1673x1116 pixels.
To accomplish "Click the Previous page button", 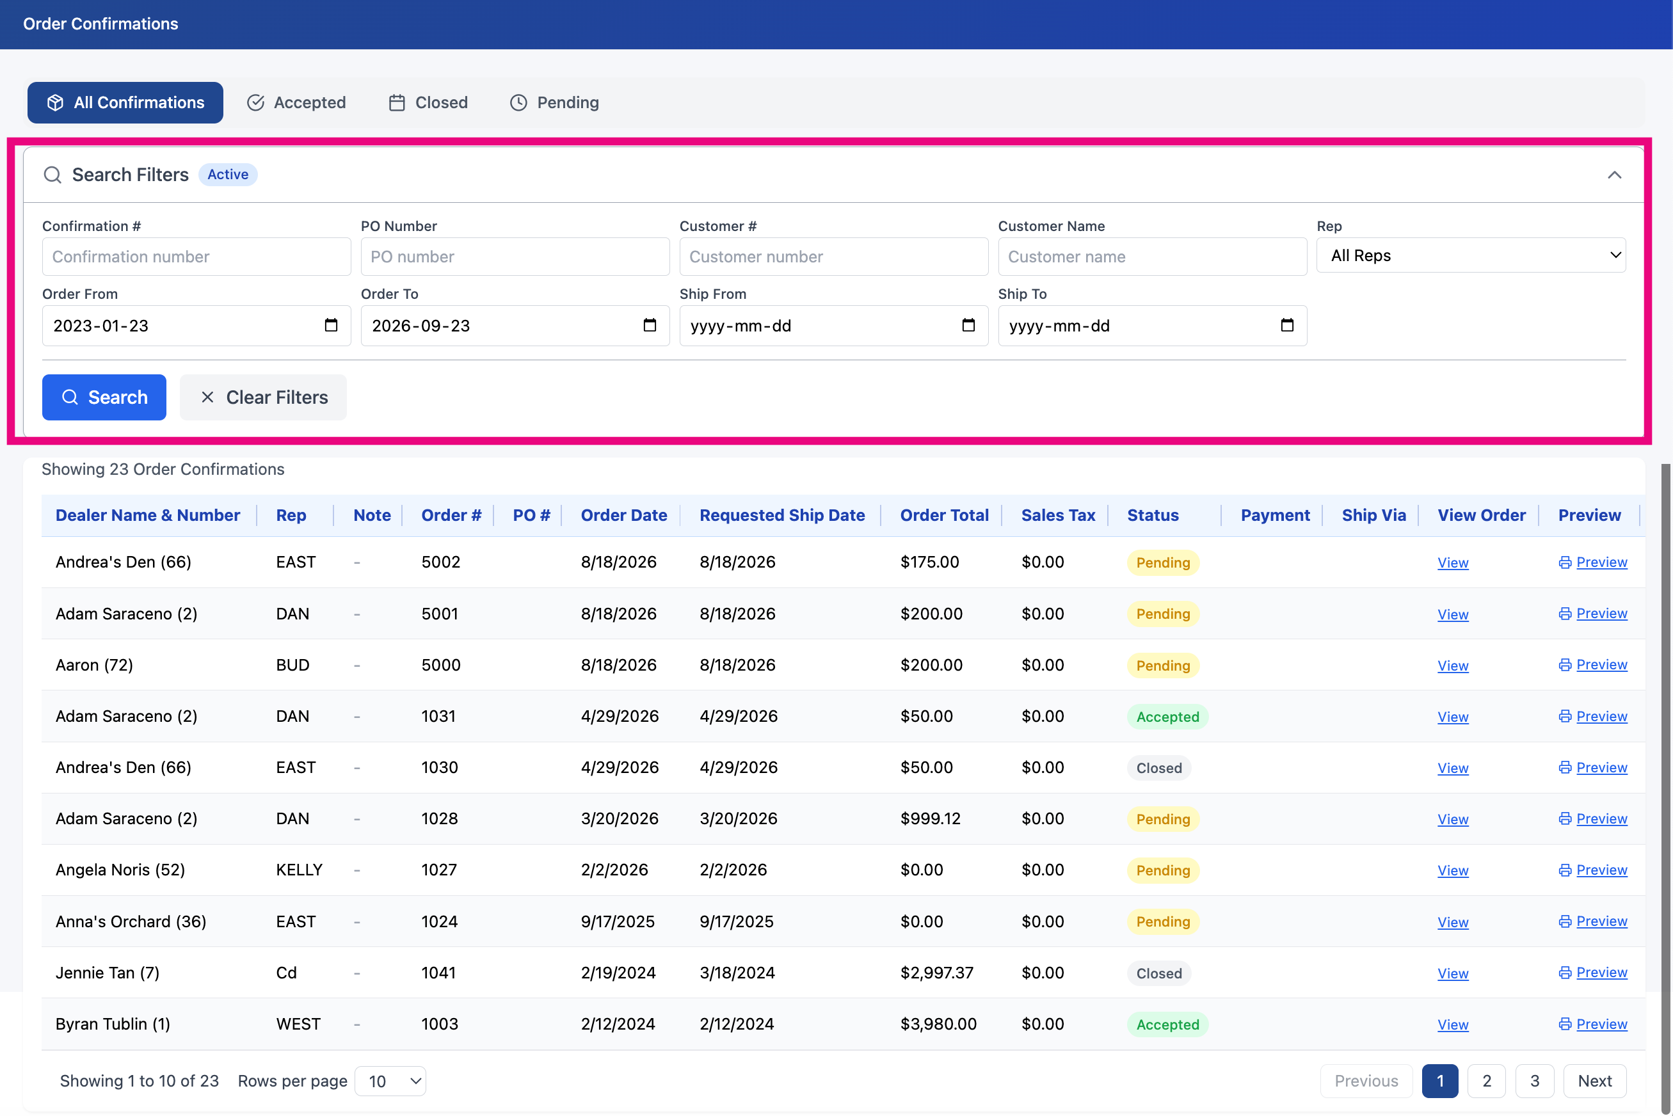I will coord(1366,1081).
